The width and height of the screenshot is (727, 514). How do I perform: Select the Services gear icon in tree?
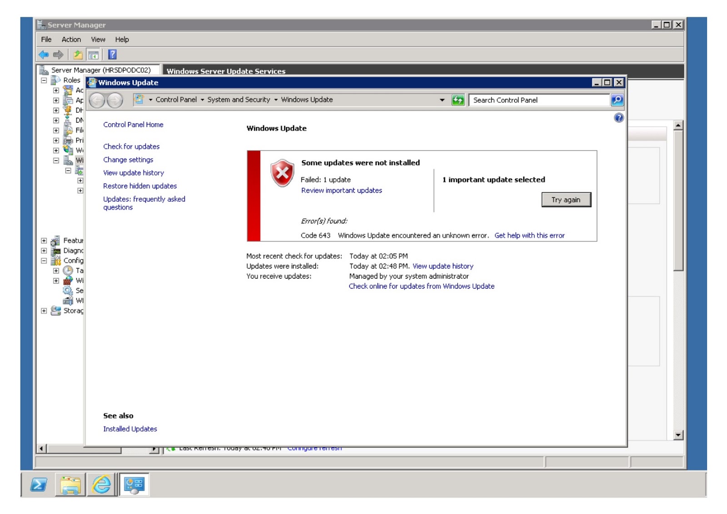click(x=68, y=290)
